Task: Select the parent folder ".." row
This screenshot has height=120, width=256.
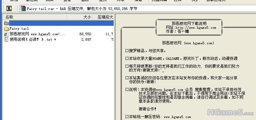Action: pos(58,23)
